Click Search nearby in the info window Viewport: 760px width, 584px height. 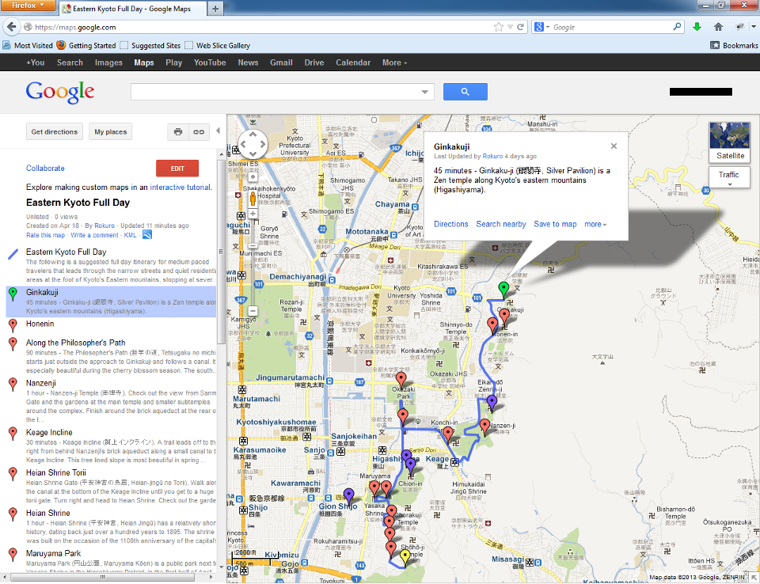pos(500,224)
